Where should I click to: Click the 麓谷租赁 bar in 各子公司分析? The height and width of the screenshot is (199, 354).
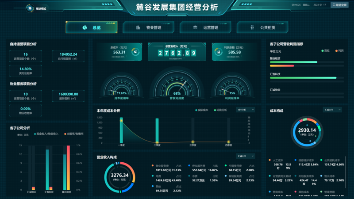65,172
